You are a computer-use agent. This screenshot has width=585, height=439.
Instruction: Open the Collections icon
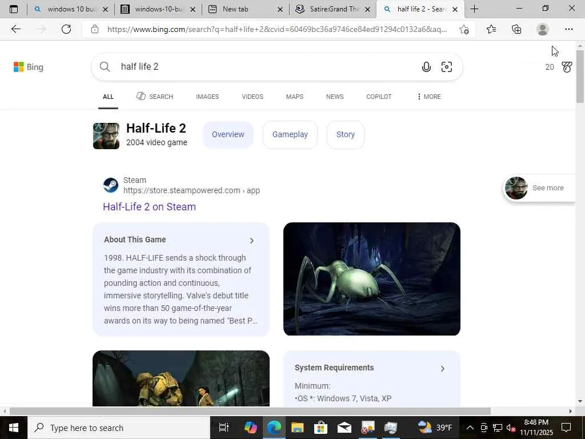[516, 29]
